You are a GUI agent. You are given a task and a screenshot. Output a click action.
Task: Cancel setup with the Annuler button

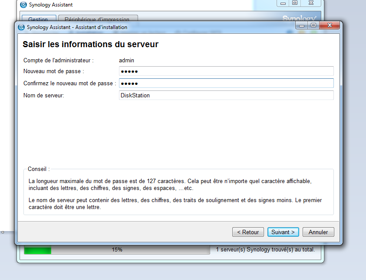(x=318, y=232)
